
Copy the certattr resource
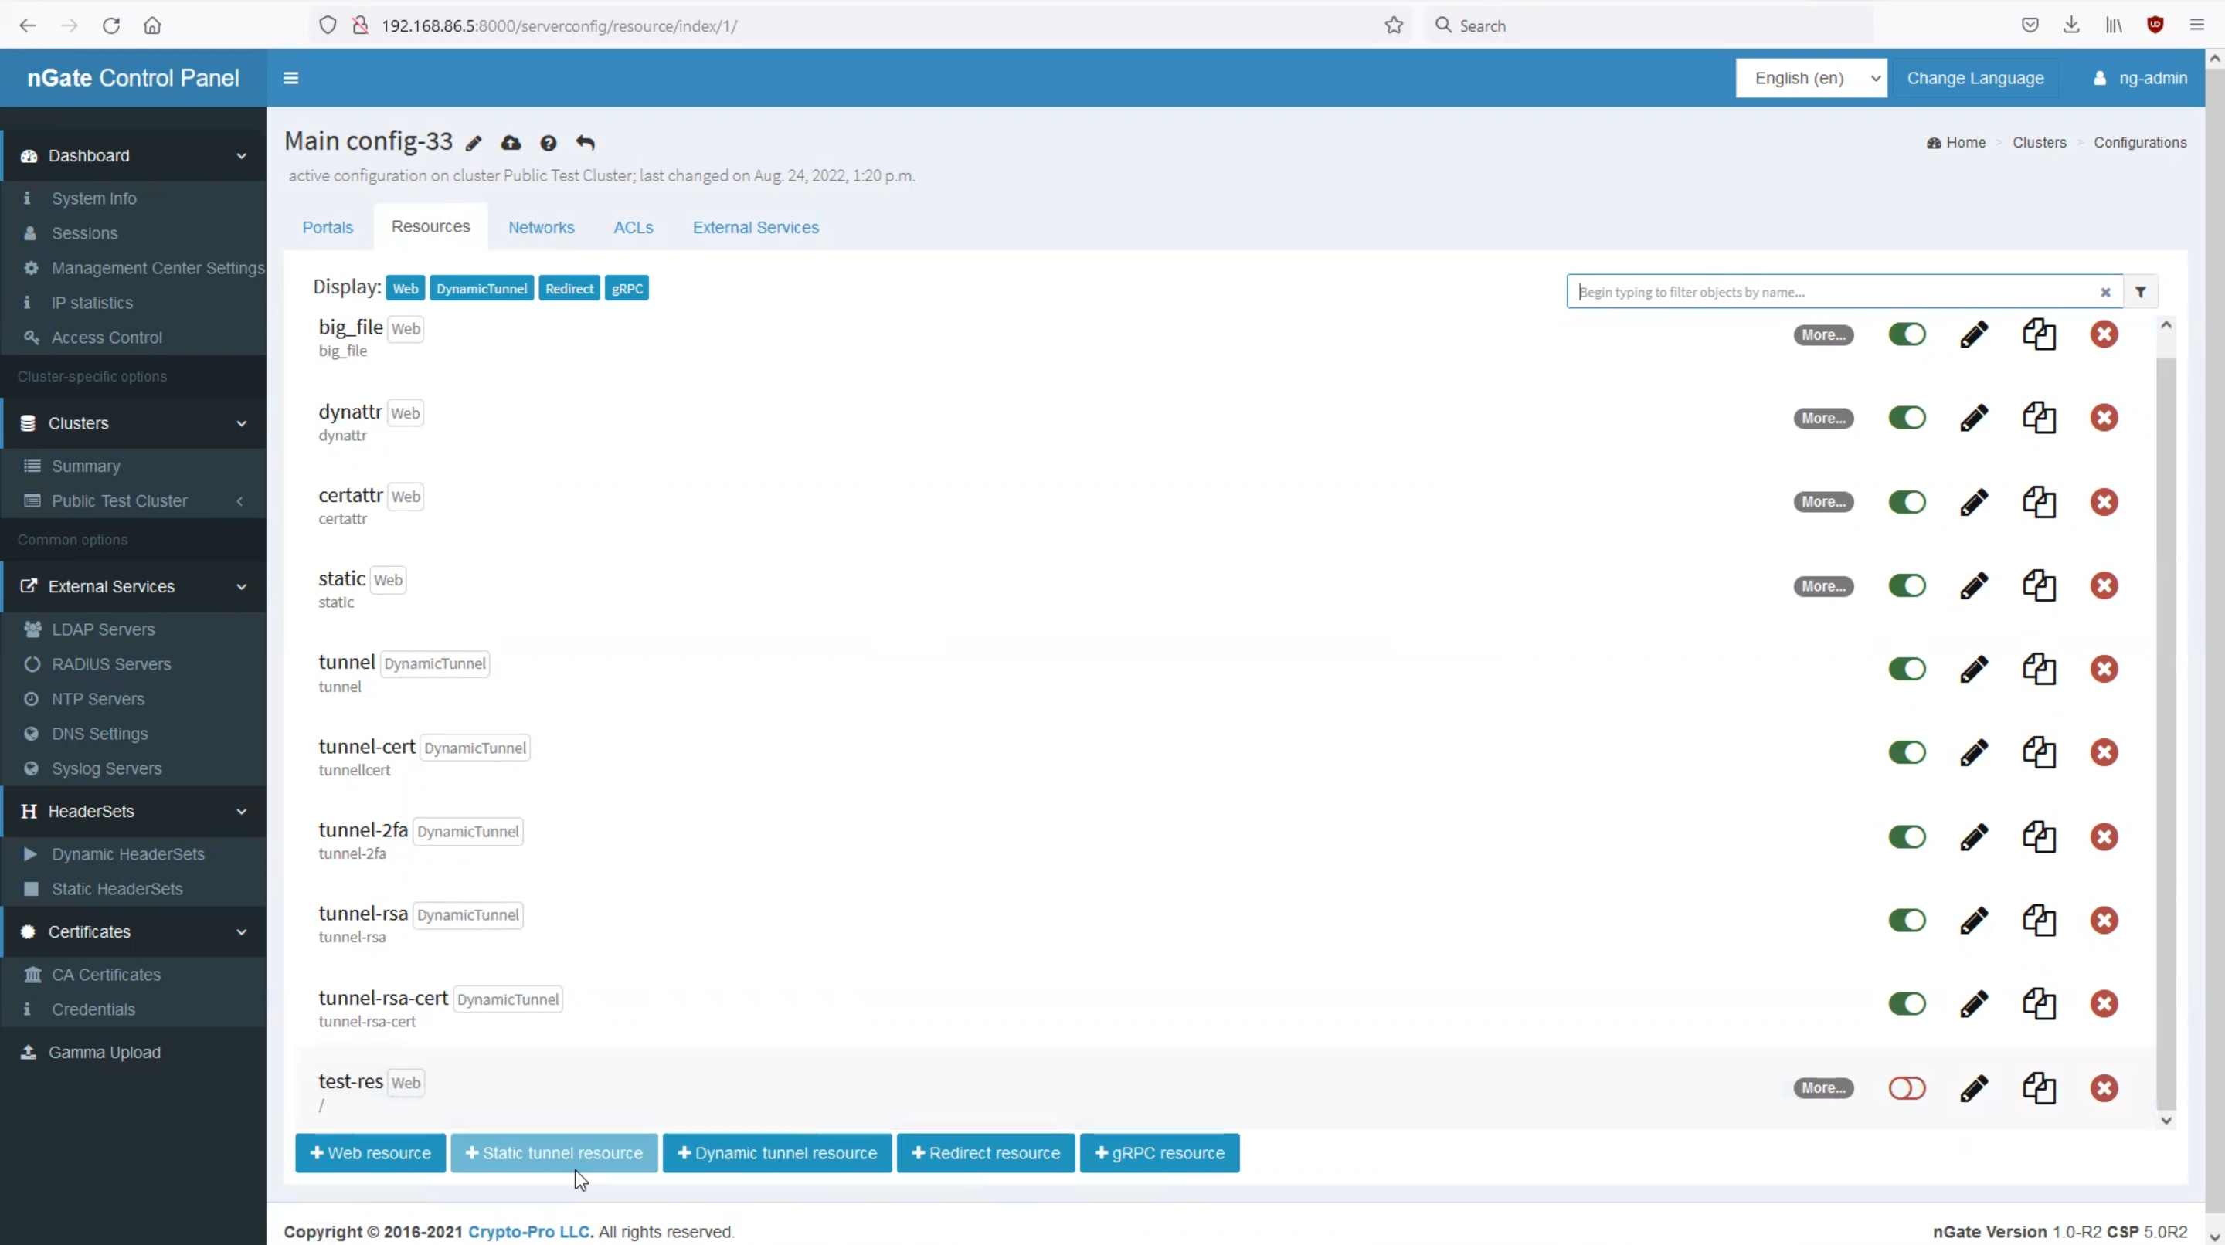click(2039, 503)
